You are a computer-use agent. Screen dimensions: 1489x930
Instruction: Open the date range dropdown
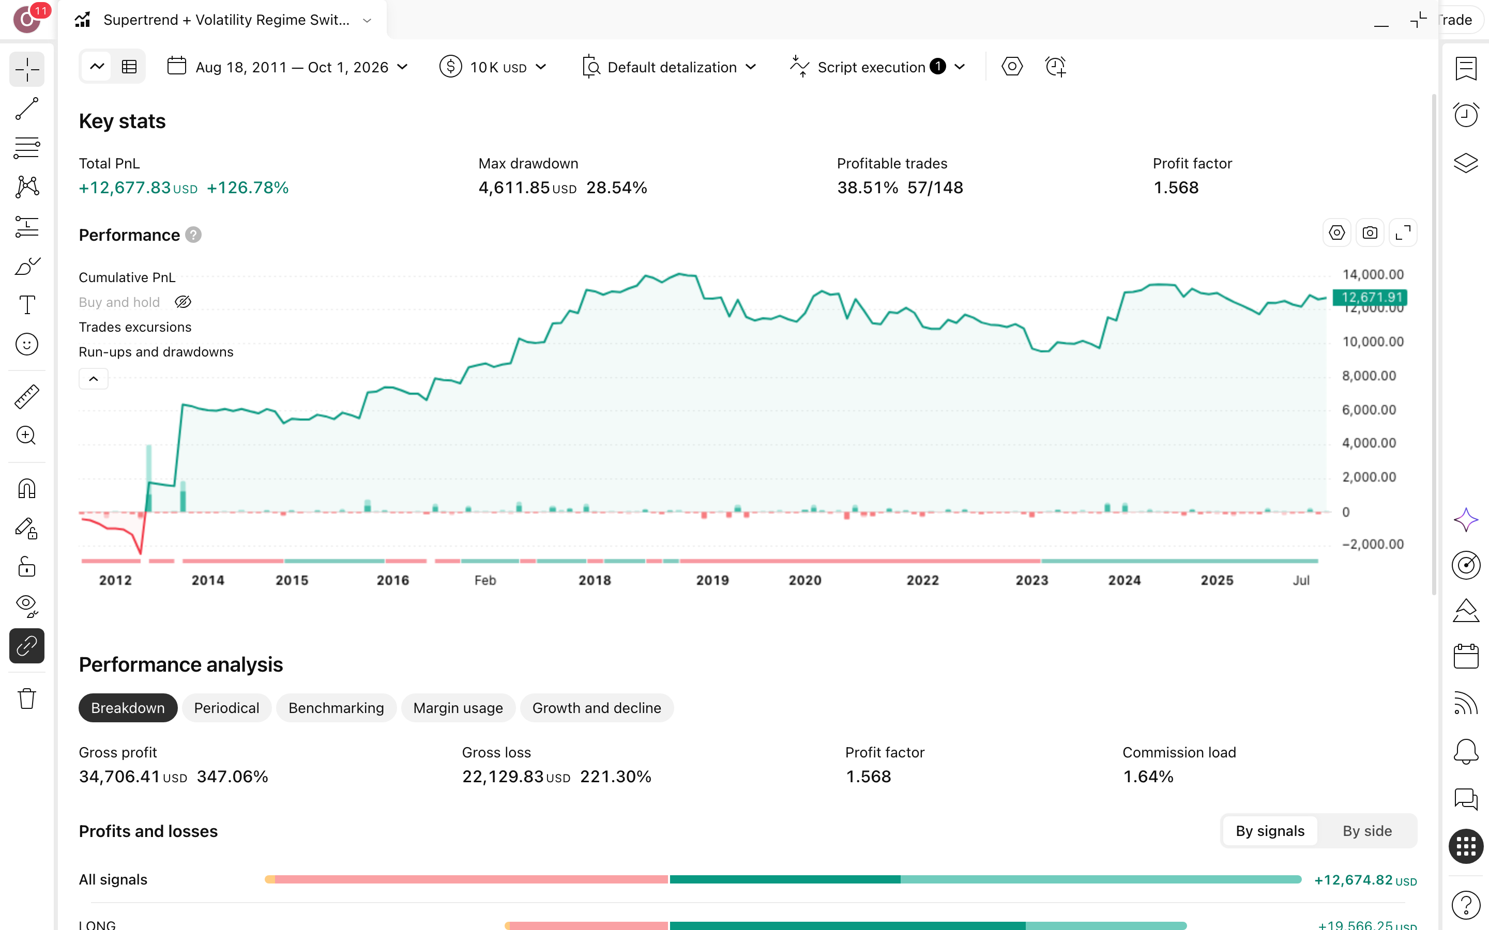coord(288,67)
